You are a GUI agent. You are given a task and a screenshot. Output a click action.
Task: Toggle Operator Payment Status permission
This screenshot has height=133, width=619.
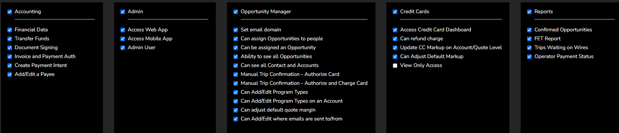(x=529, y=57)
